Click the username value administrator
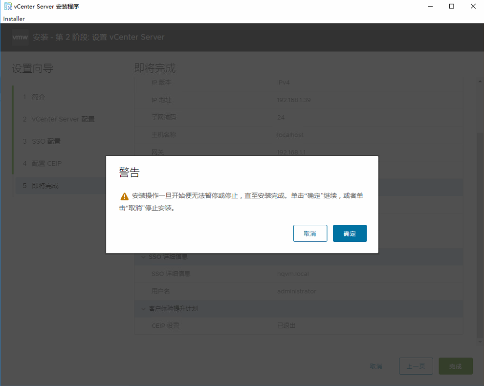The height and width of the screenshot is (386, 484). click(x=297, y=291)
